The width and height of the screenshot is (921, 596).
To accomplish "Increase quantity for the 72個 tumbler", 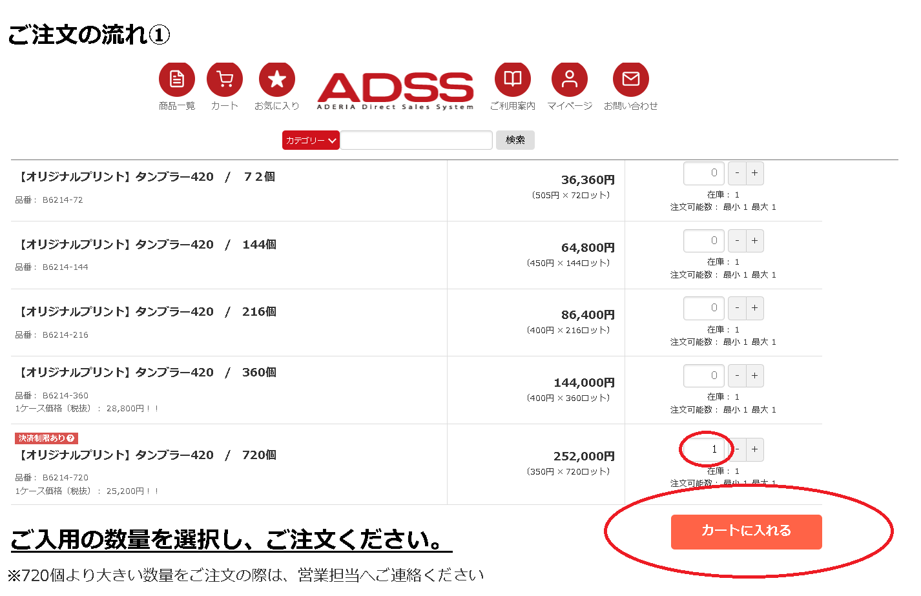I will point(754,173).
